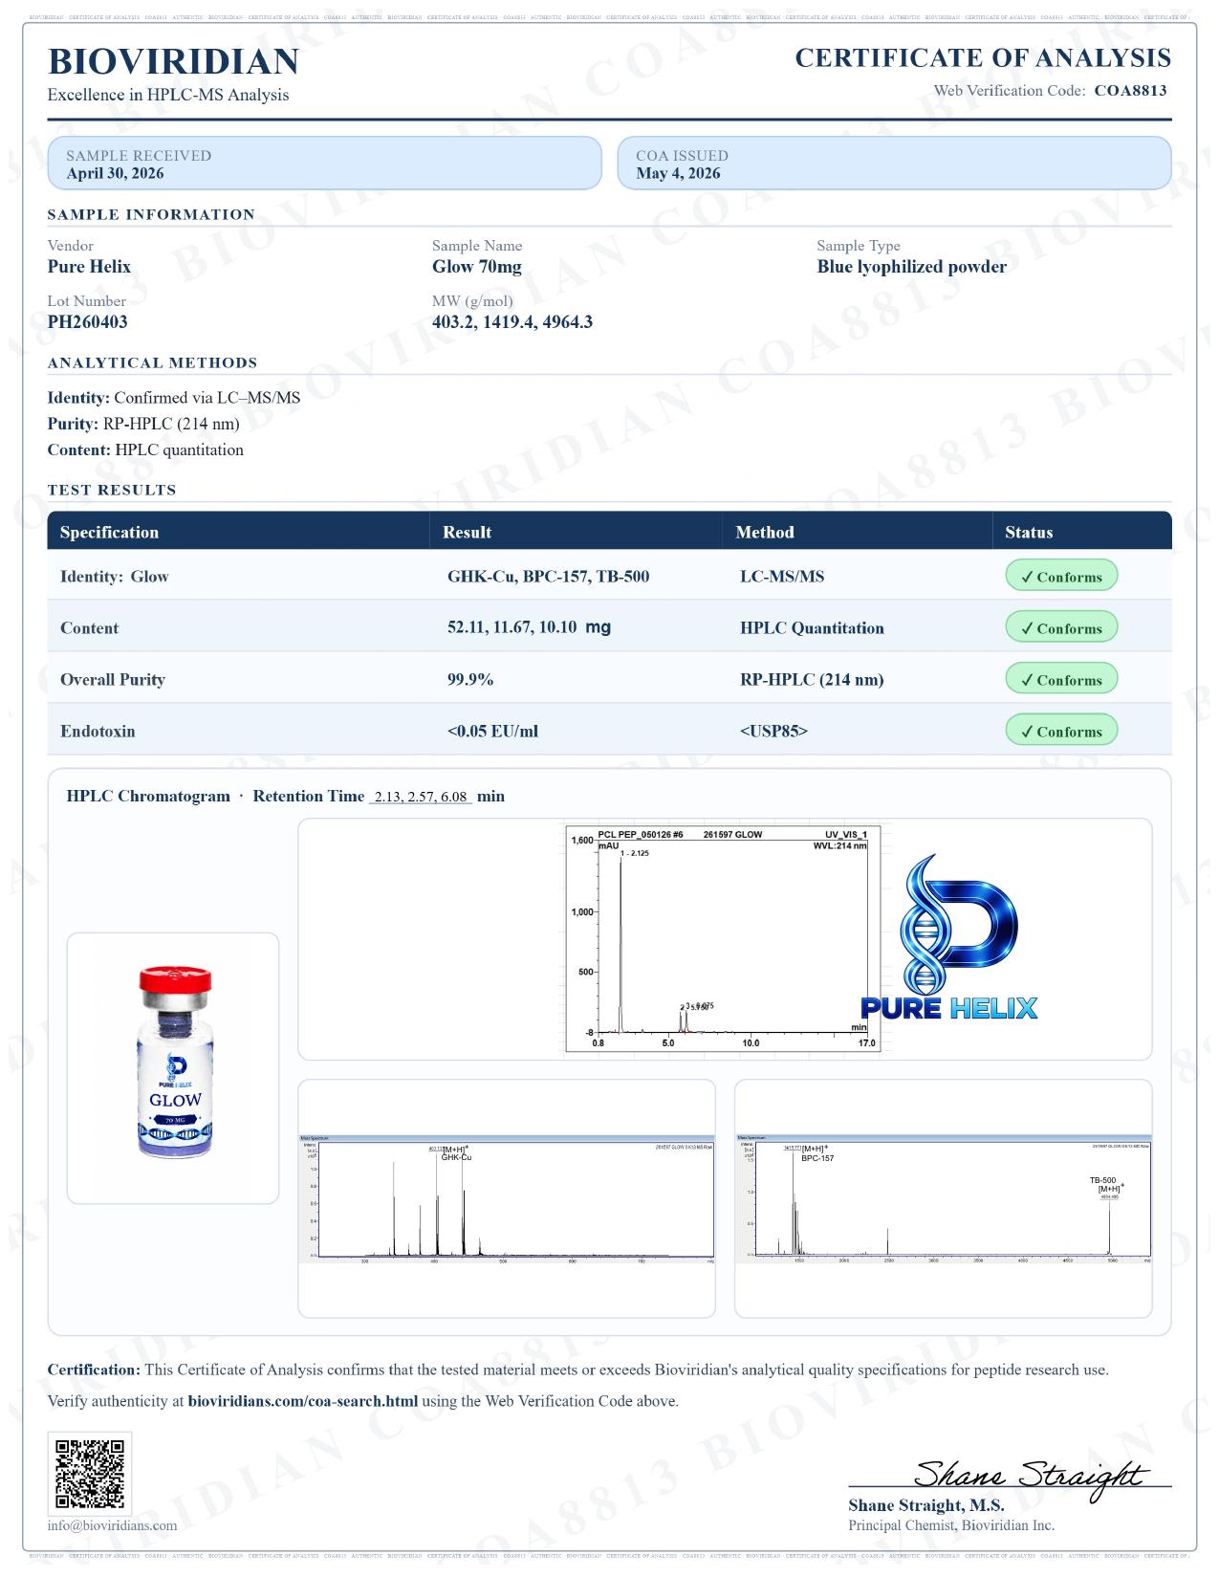Click the Excellence in HPLC-MS Analysis tagline
Screen dimensions: 1219x1578
[x=168, y=95]
